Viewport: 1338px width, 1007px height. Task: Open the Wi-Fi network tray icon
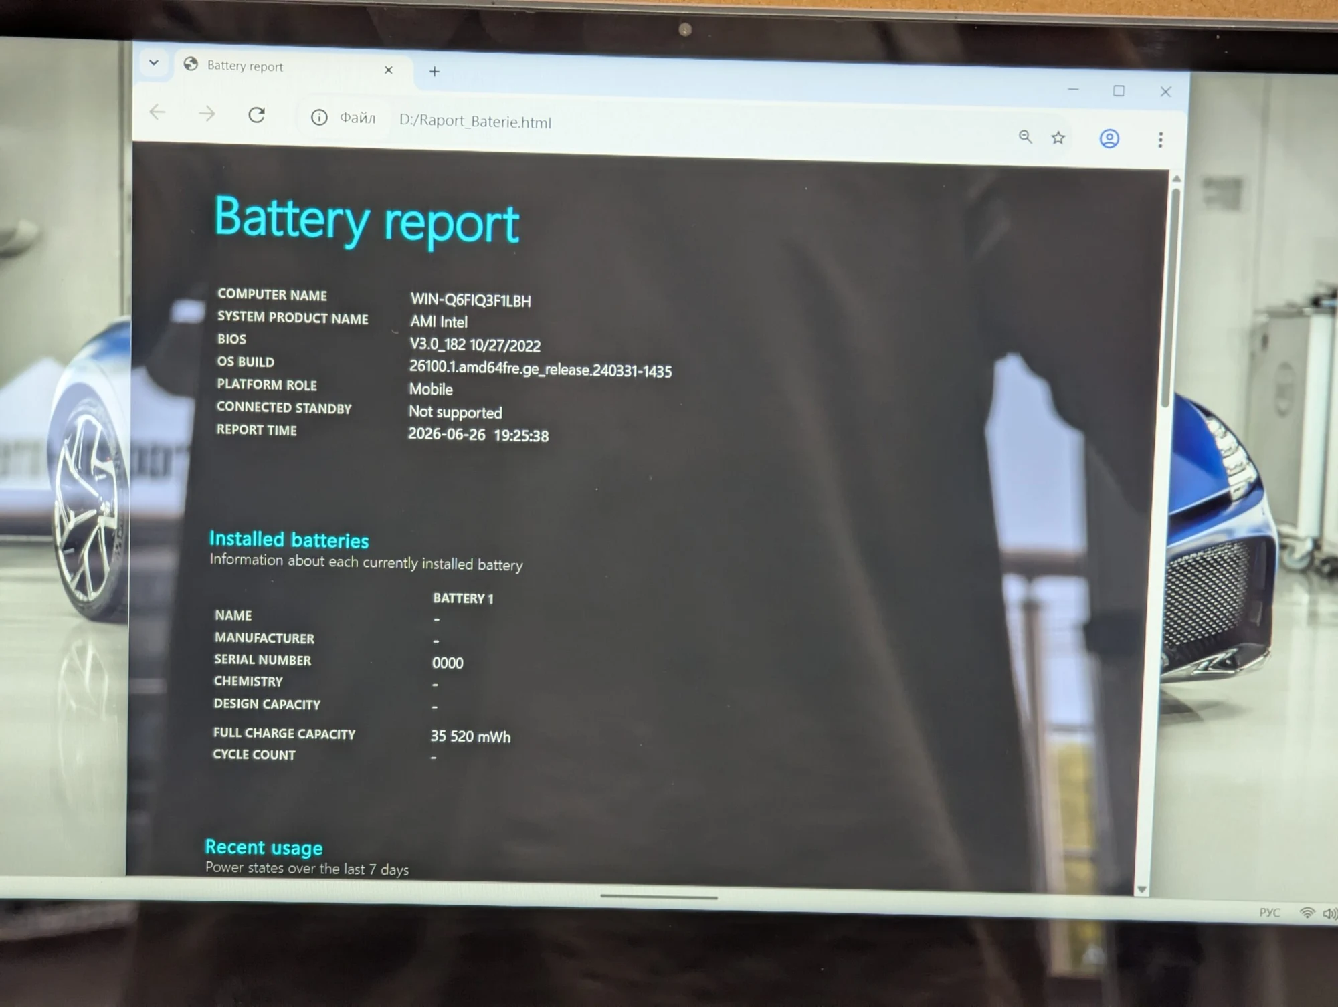coord(1307,913)
